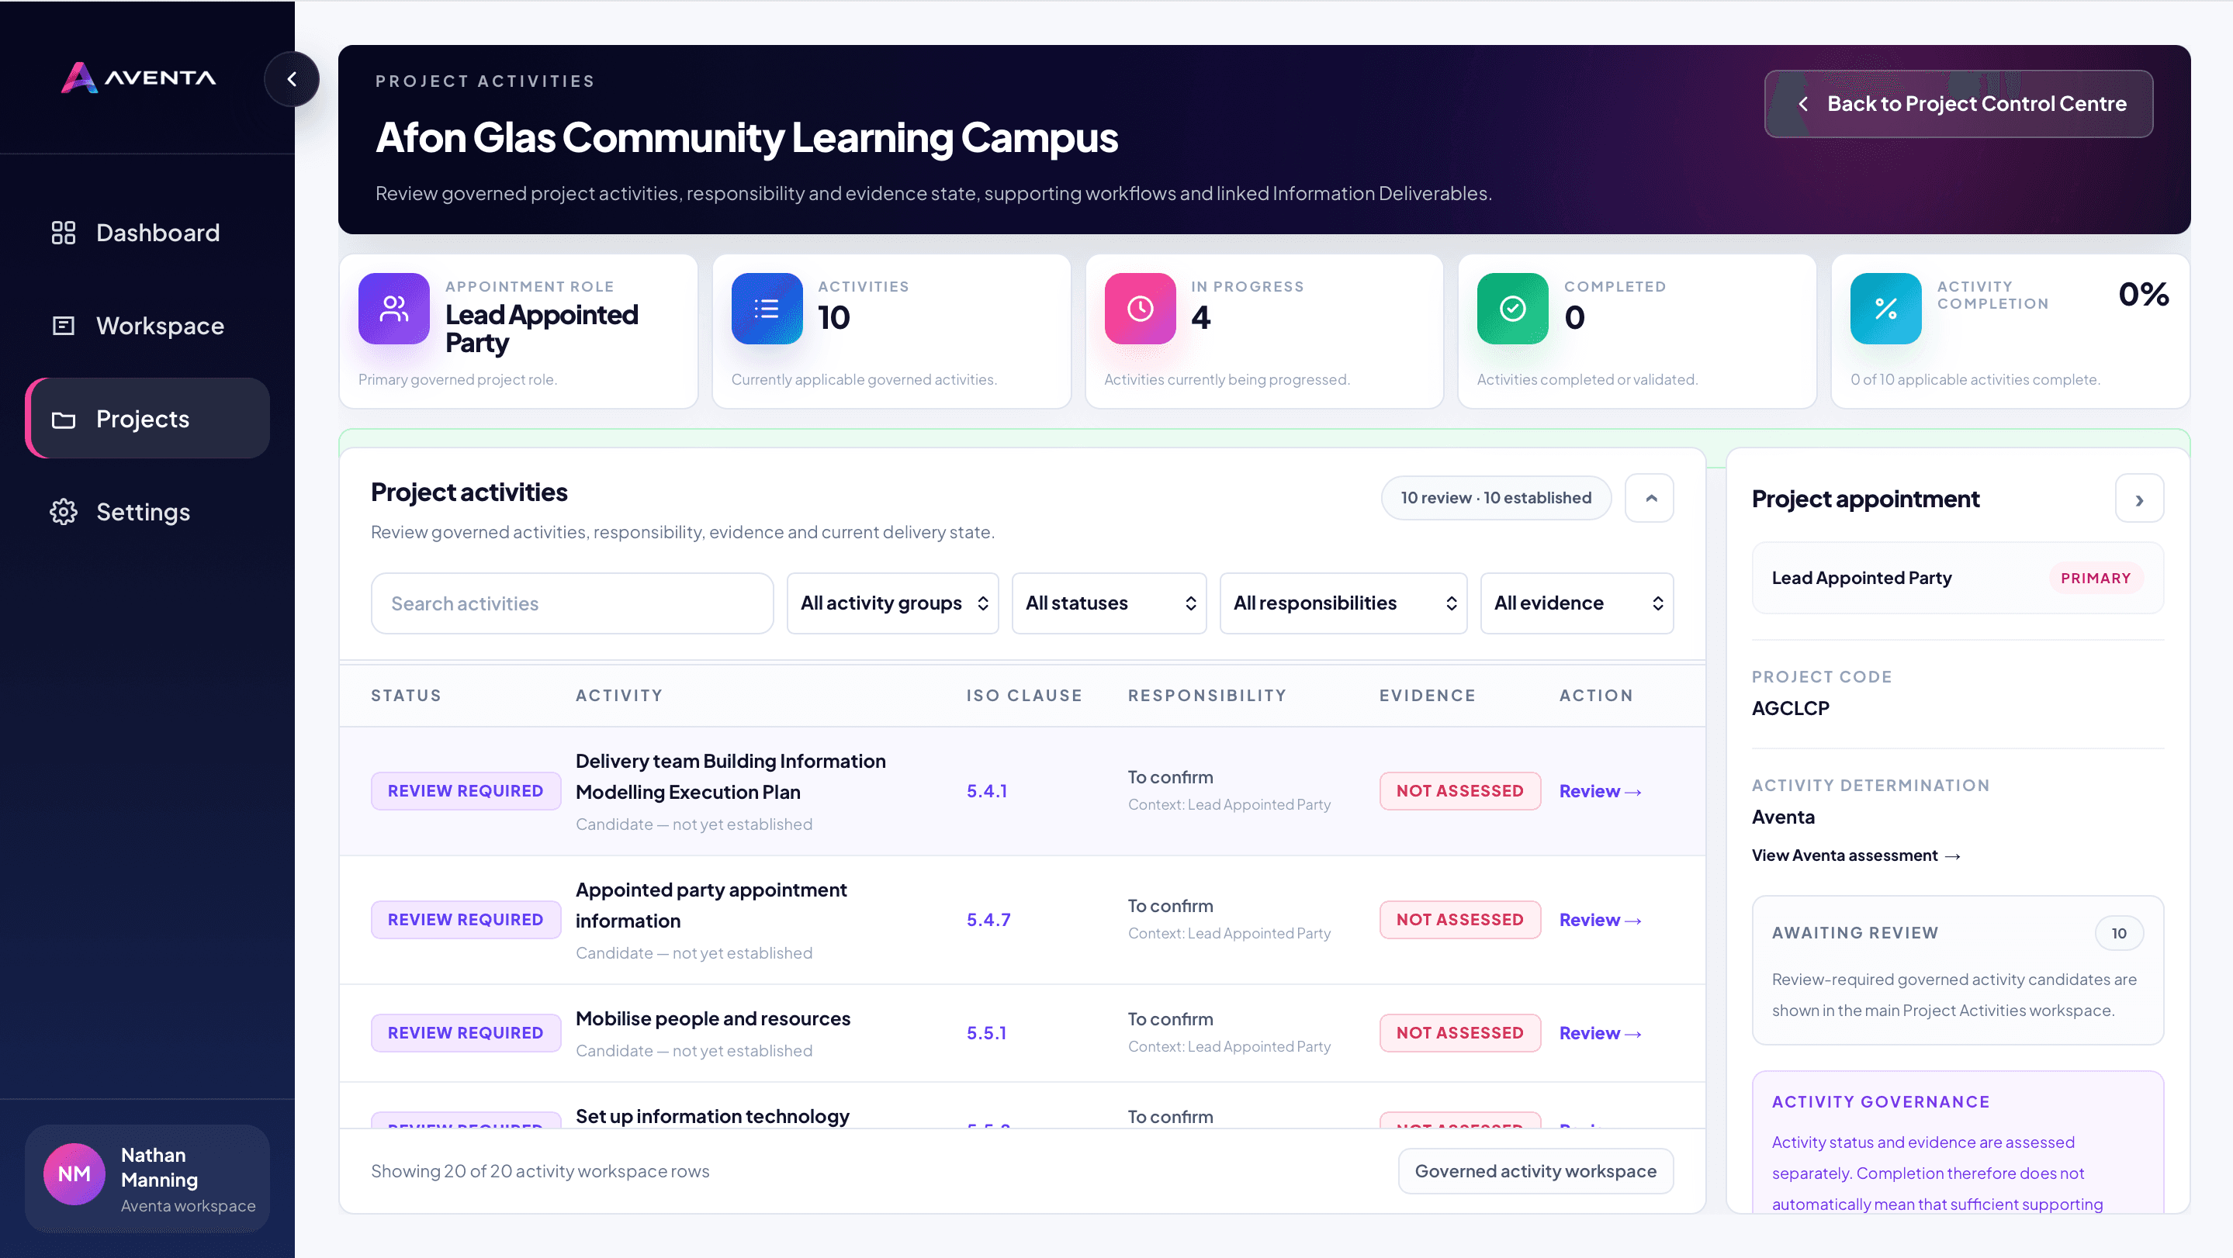This screenshot has height=1258, width=2233.
Task: Click Review Required badge for Mobilise people row
Action: click(466, 1033)
